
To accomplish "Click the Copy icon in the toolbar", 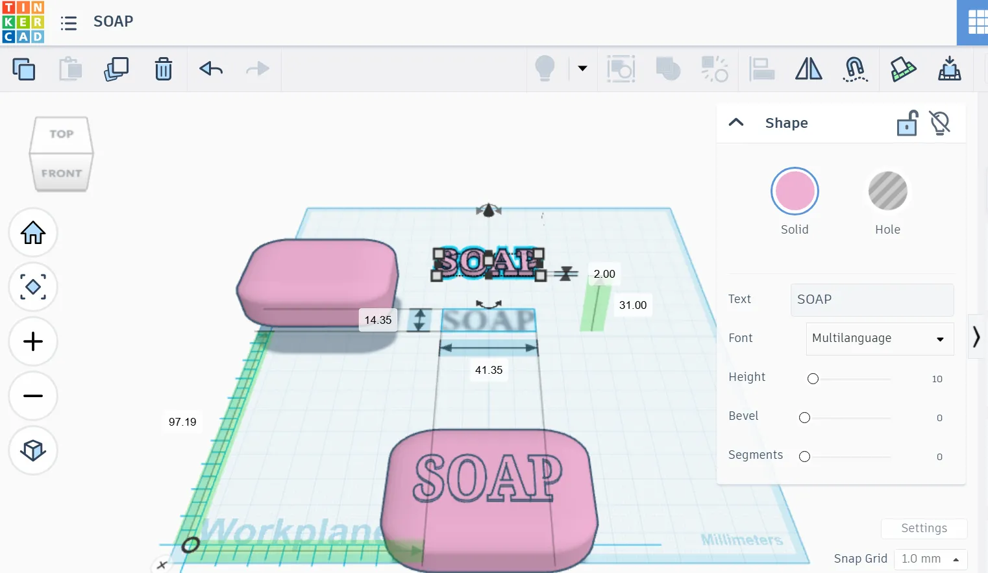I will [x=24, y=69].
